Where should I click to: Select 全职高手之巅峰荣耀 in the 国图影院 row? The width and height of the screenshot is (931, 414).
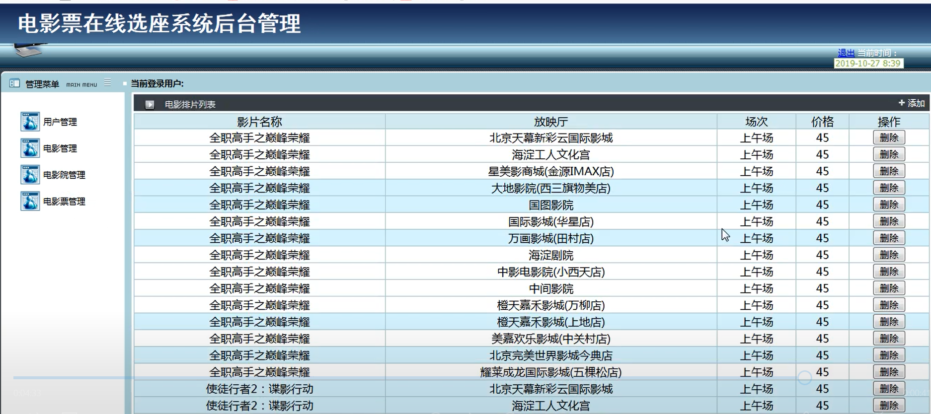[259, 205]
